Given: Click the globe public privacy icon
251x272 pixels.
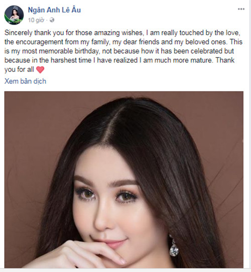Looking at the screenshot, I should point(52,20).
